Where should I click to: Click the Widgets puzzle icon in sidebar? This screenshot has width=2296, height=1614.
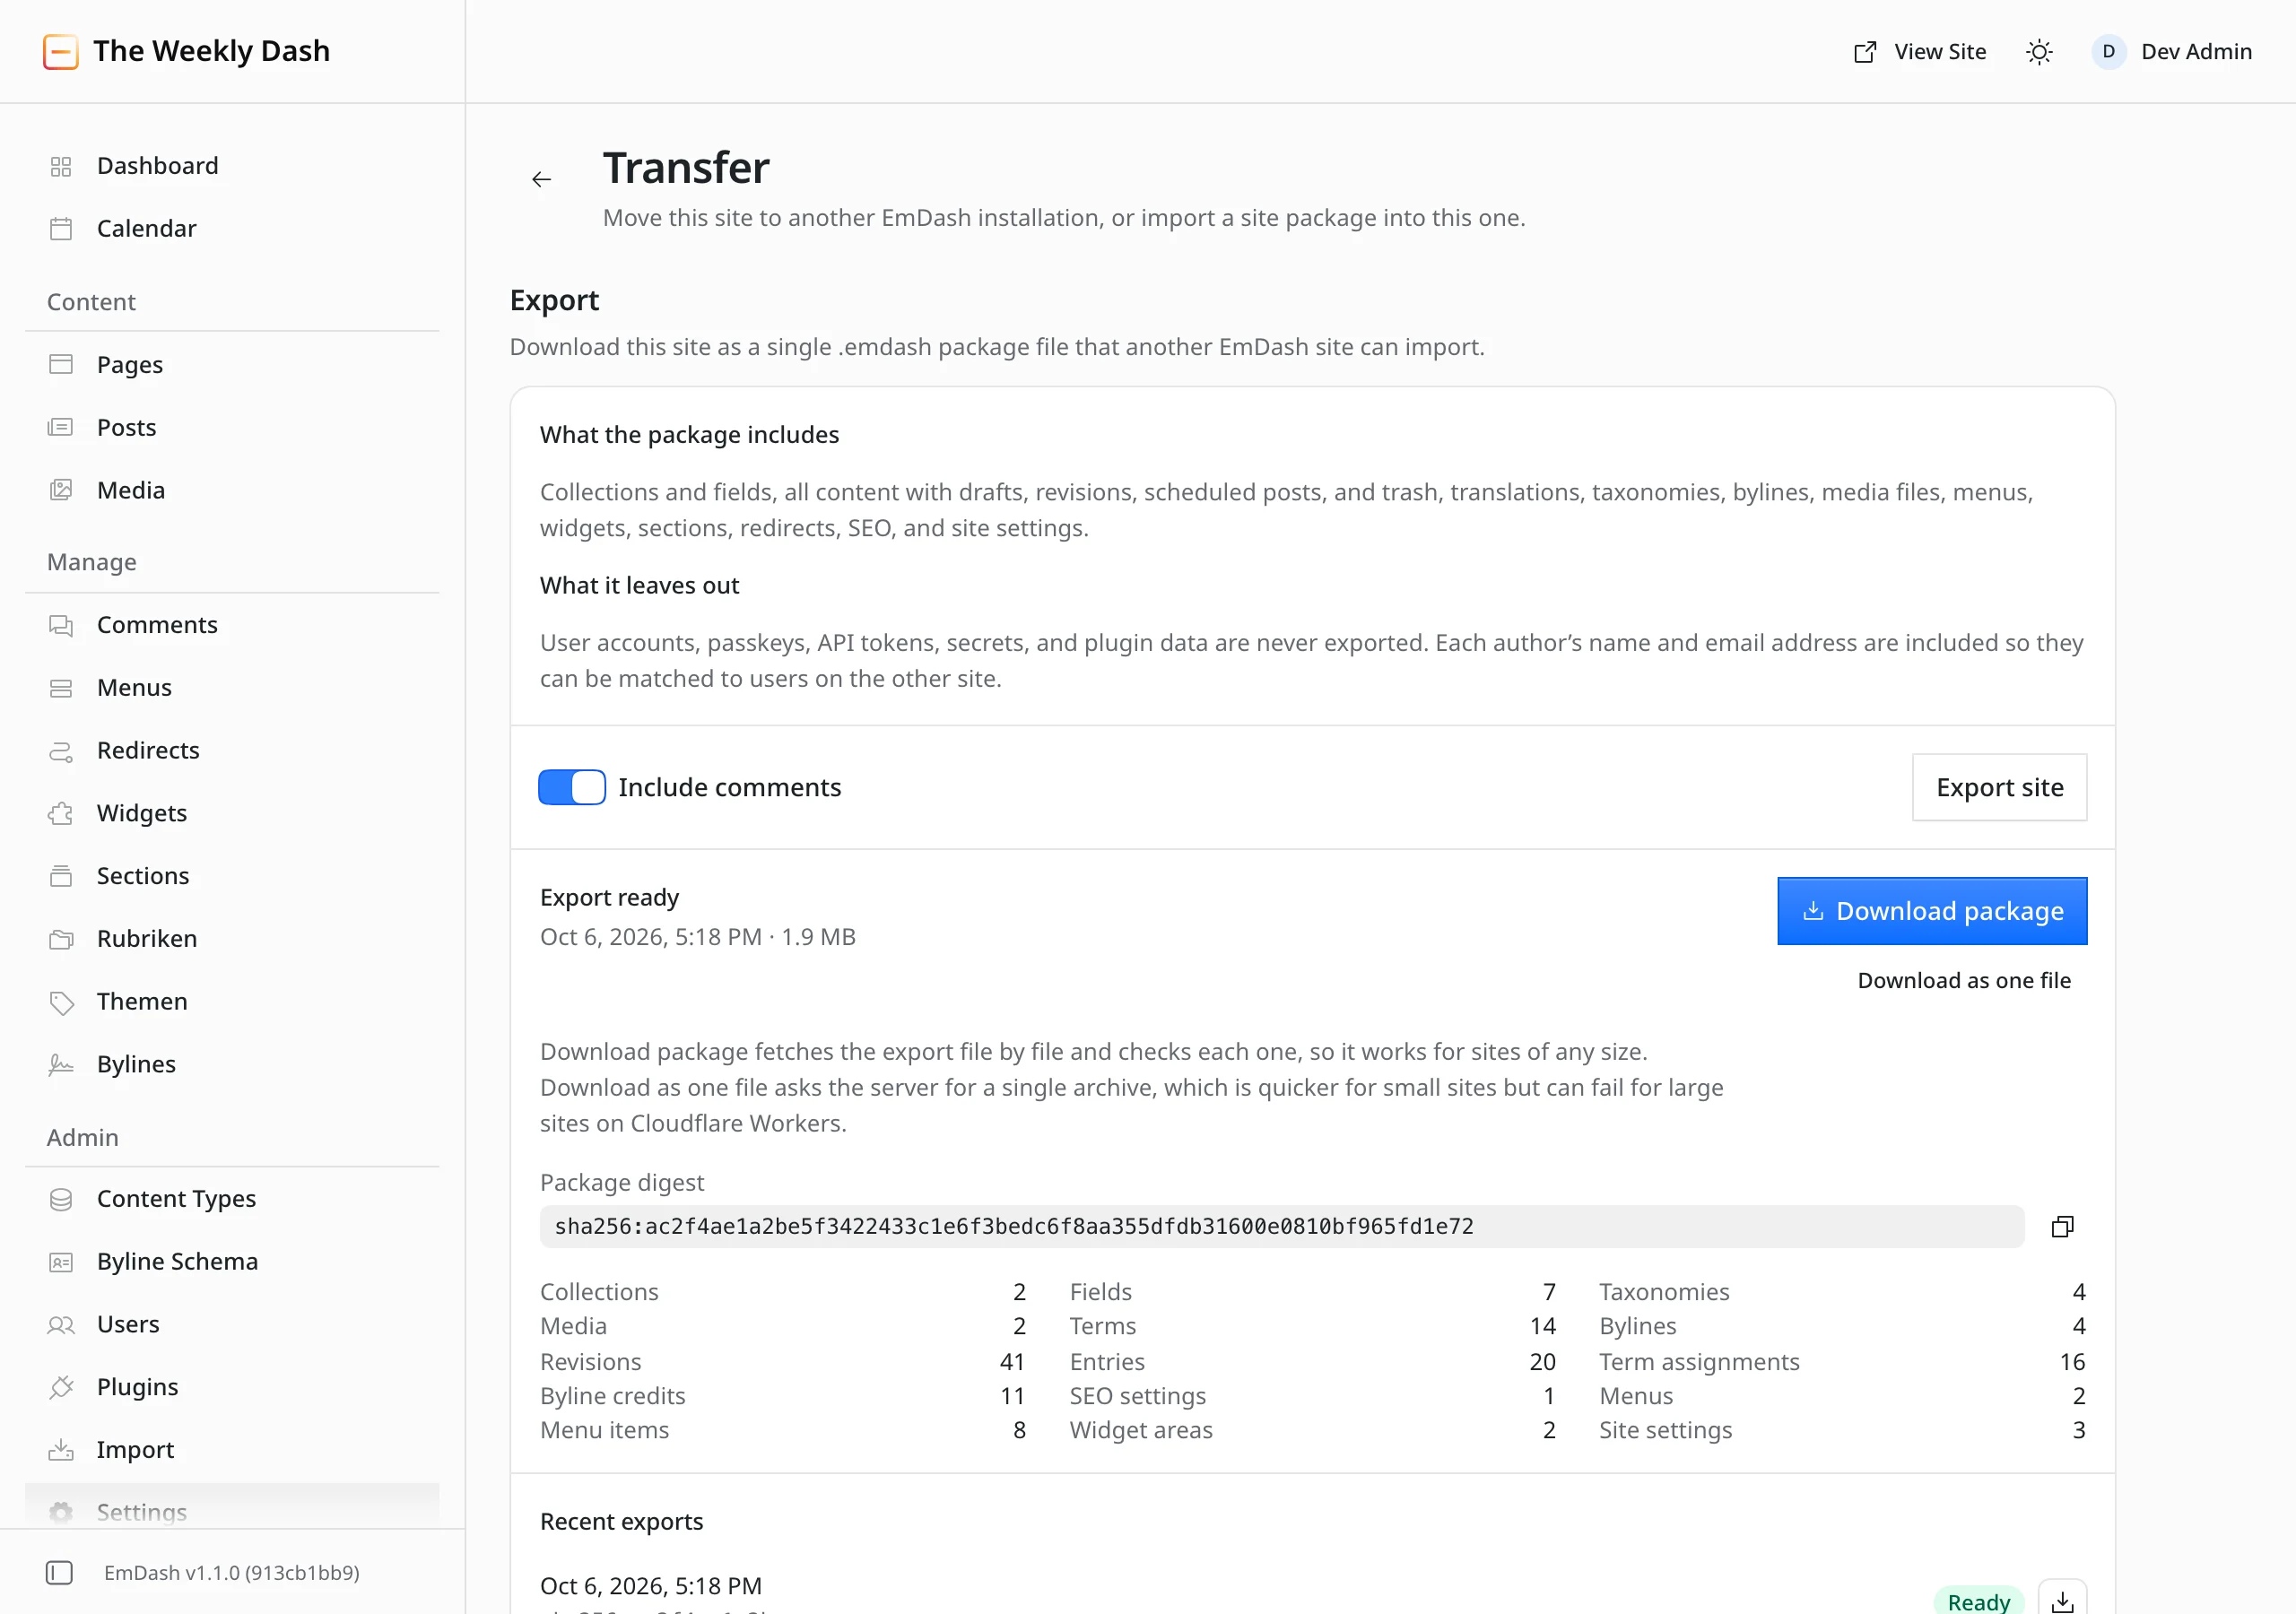[x=61, y=813]
